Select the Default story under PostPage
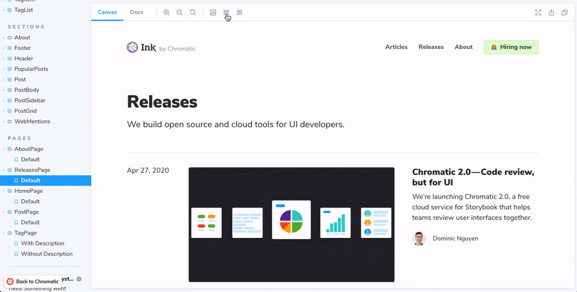The height and width of the screenshot is (292, 577). pyautogui.click(x=30, y=222)
